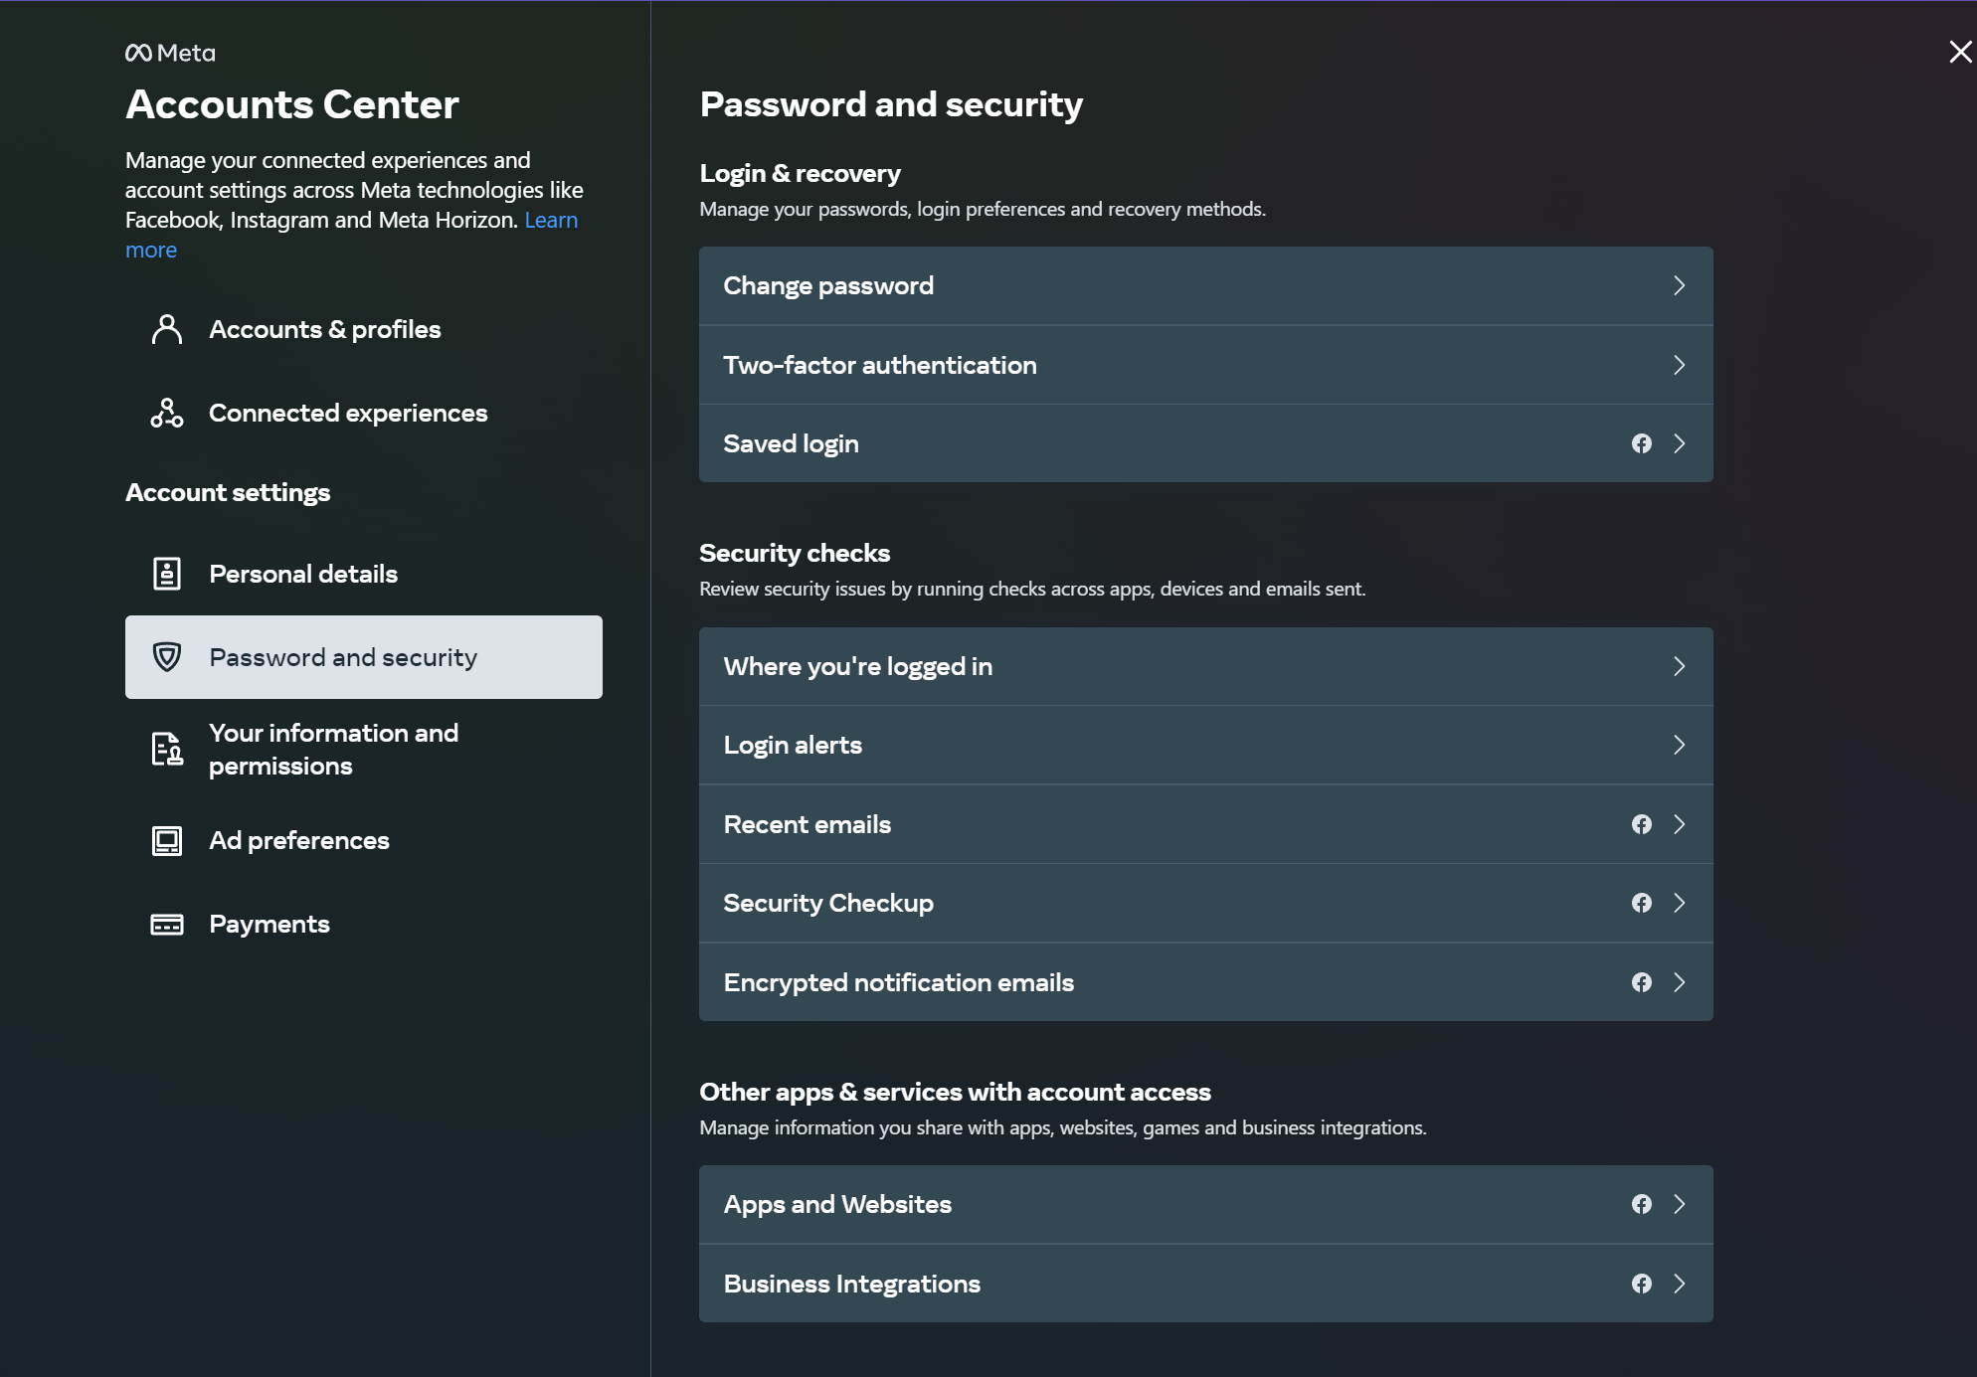Click Facebook icon on Apps and Websites row

(x=1642, y=1204)
